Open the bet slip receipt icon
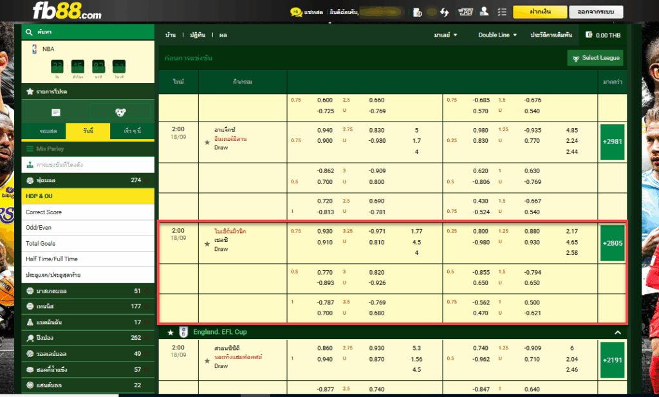The image size is (659, 397). point(56,112)
